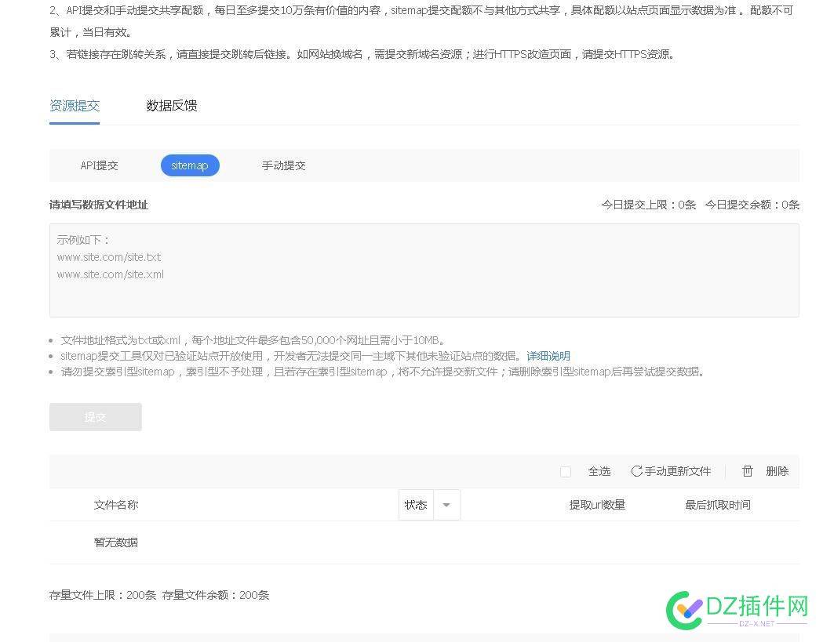Click the 状态 column filter label

coord(416,505)
